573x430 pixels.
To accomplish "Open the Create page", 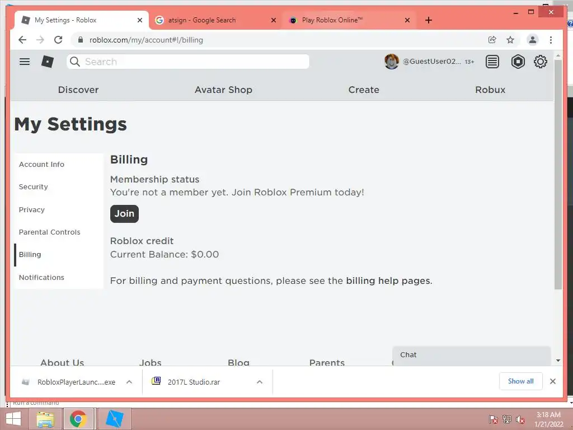I will coord(364,90).
